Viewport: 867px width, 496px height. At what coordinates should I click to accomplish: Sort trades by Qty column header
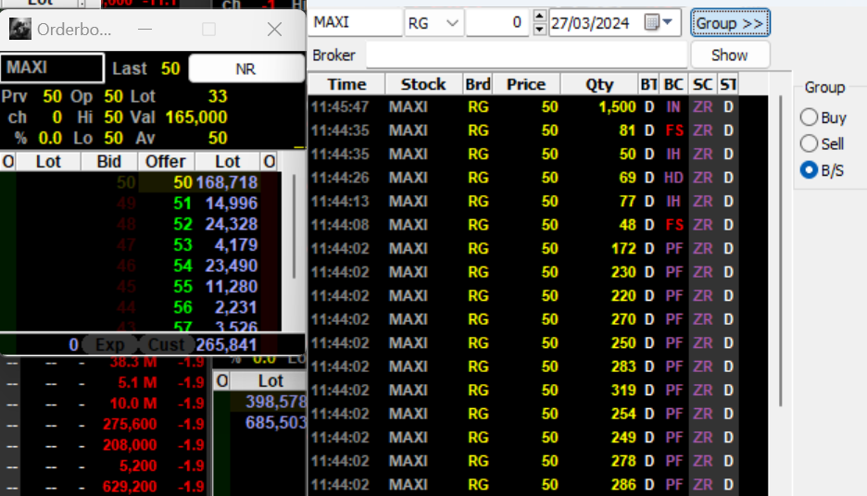[599, 84]
